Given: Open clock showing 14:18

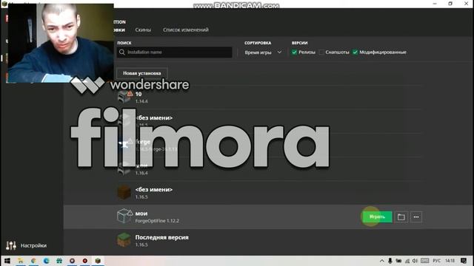Looking at the screenshot, I should point(450,261).
